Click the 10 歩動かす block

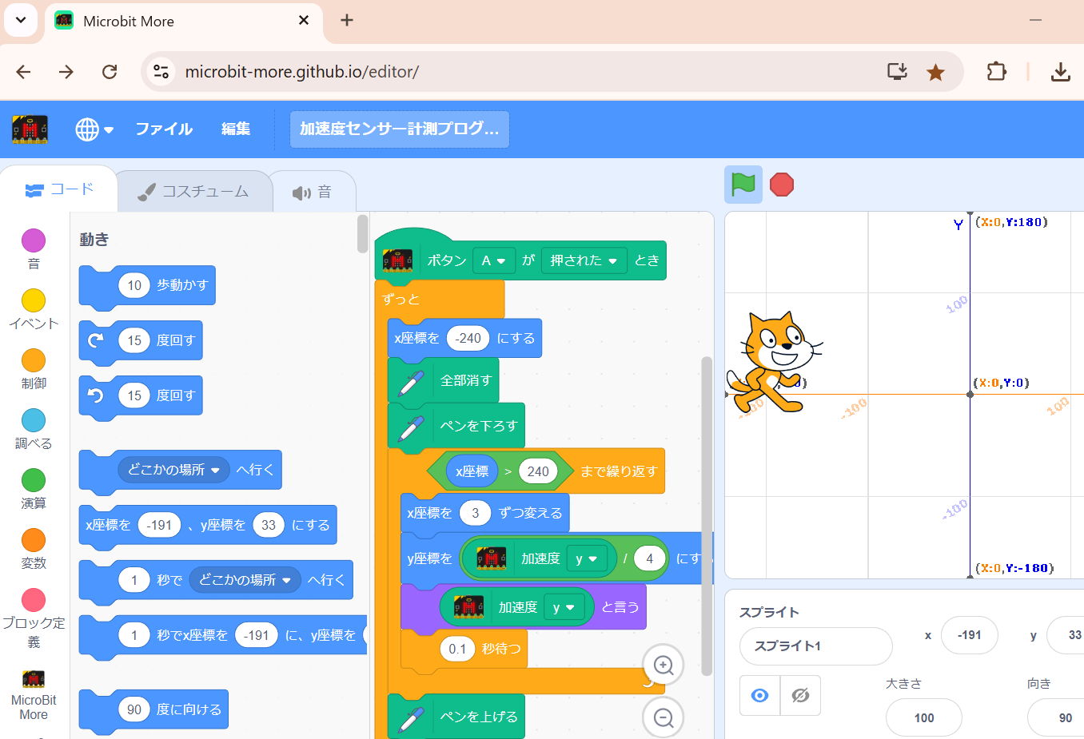tap(147, 285)
